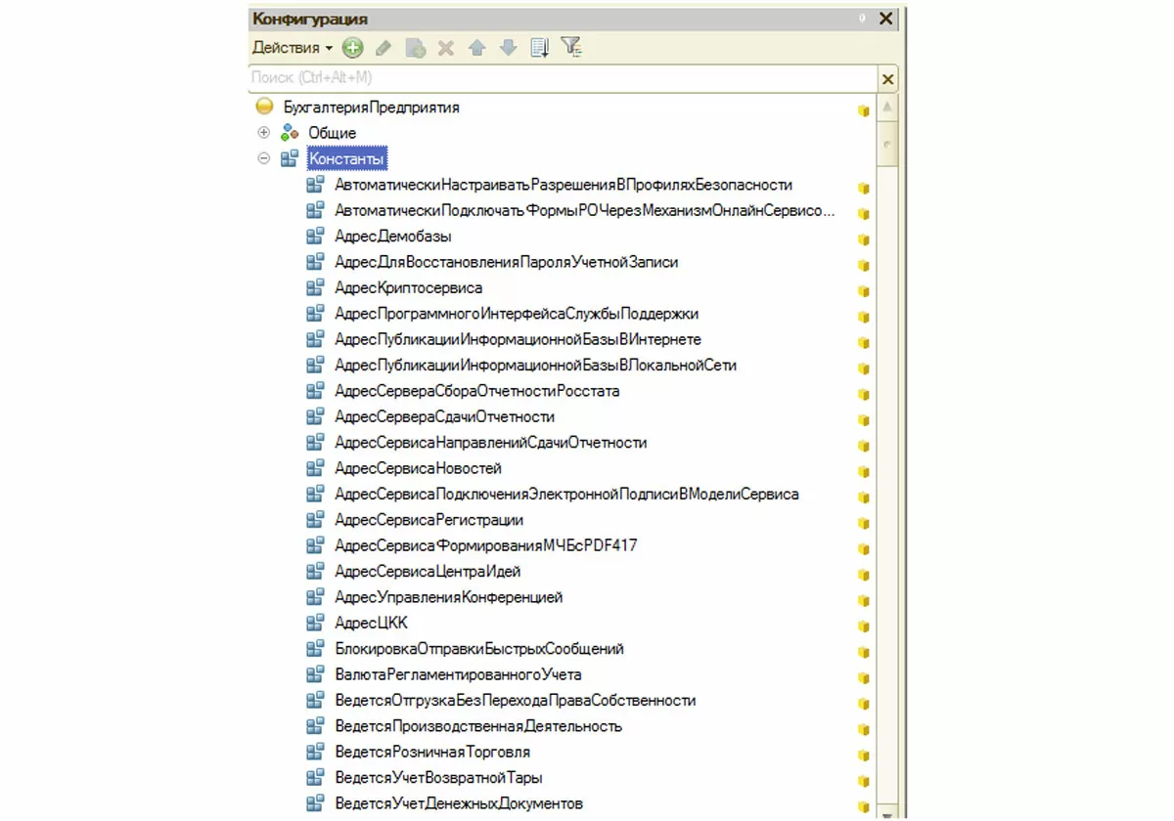The image size is (1174, 821).
Task: Click the constant icon beside ВедетсяРозничнаяТорговля
Action: coord(315,752)
